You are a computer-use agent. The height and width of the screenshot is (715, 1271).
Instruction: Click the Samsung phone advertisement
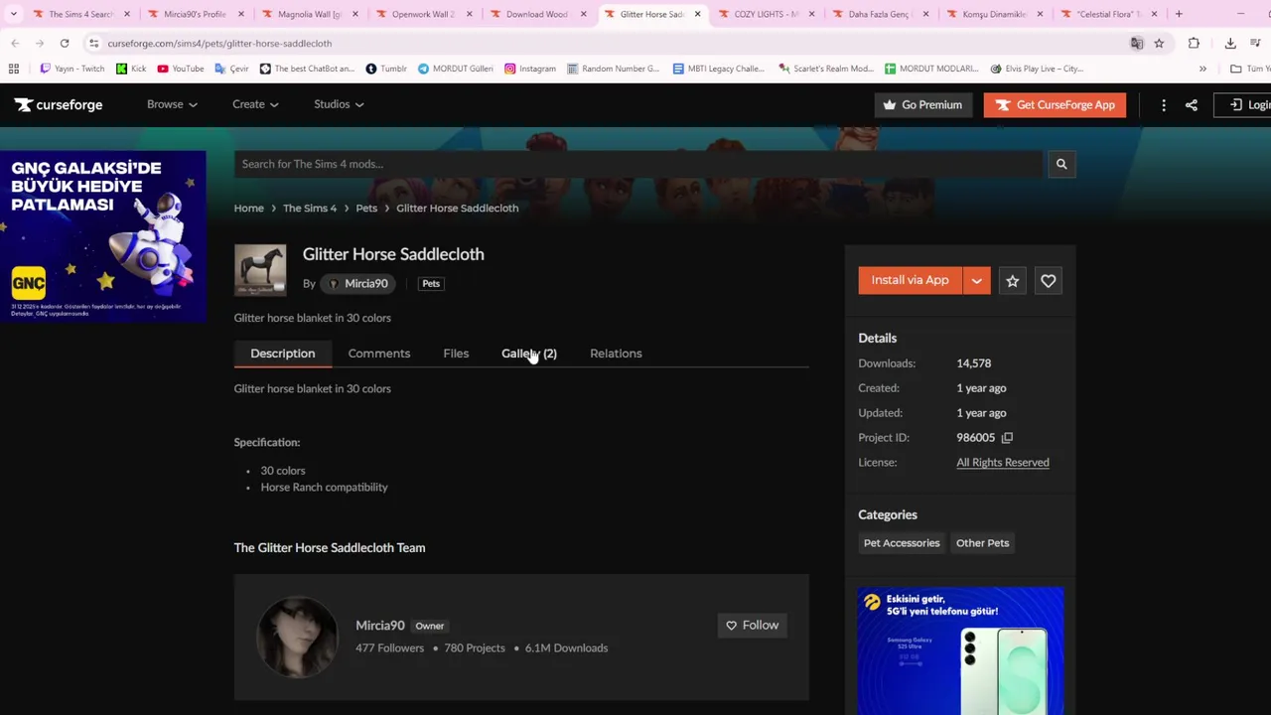pyautogui.click(x=961, y=650)
